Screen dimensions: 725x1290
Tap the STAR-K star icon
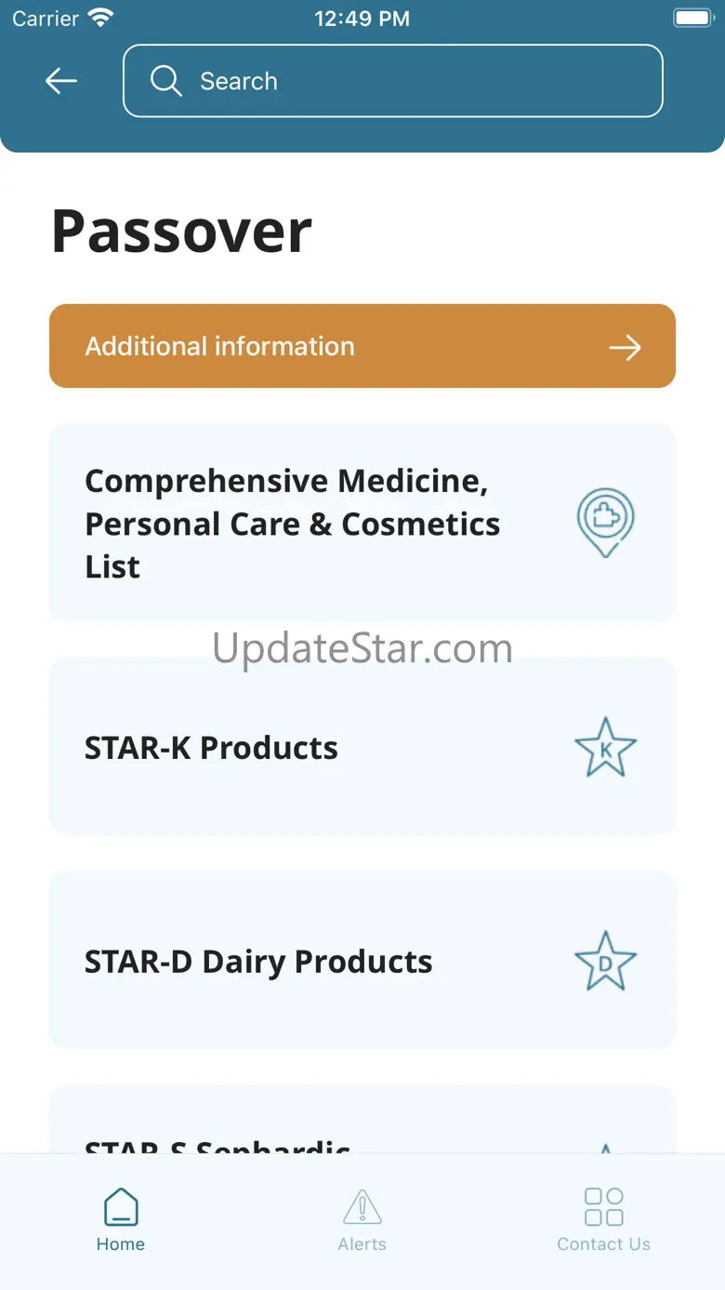pos(605,747)
